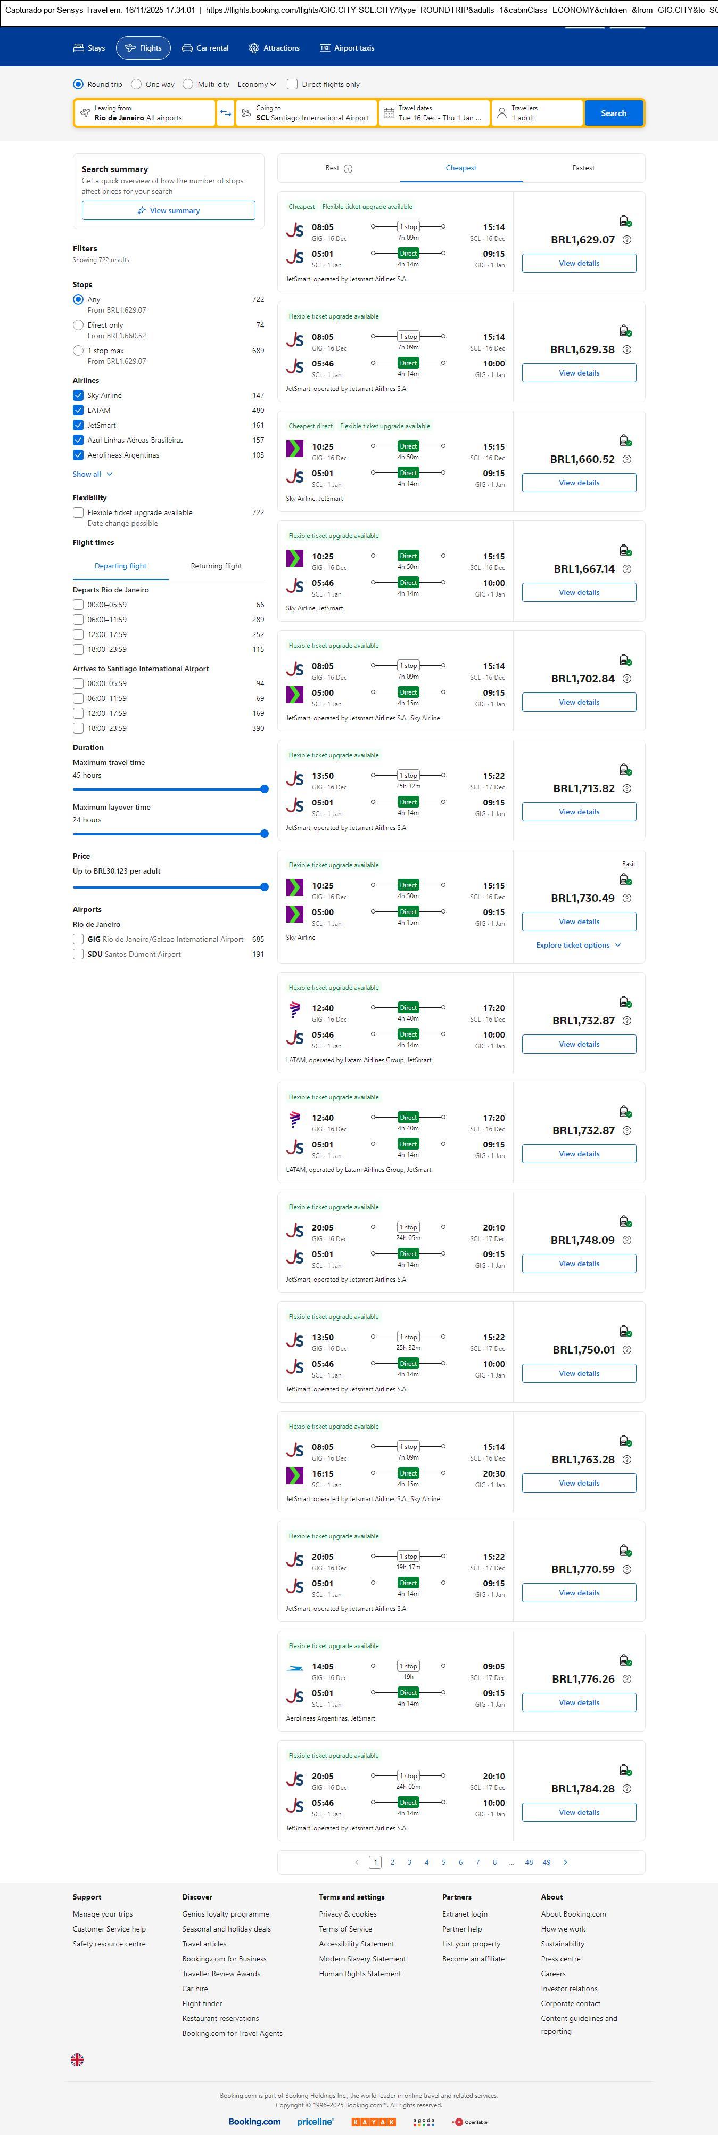This screenshot has width=718, height=2135.
Task: Go to next results page arrow
Action: point(566,1862)
